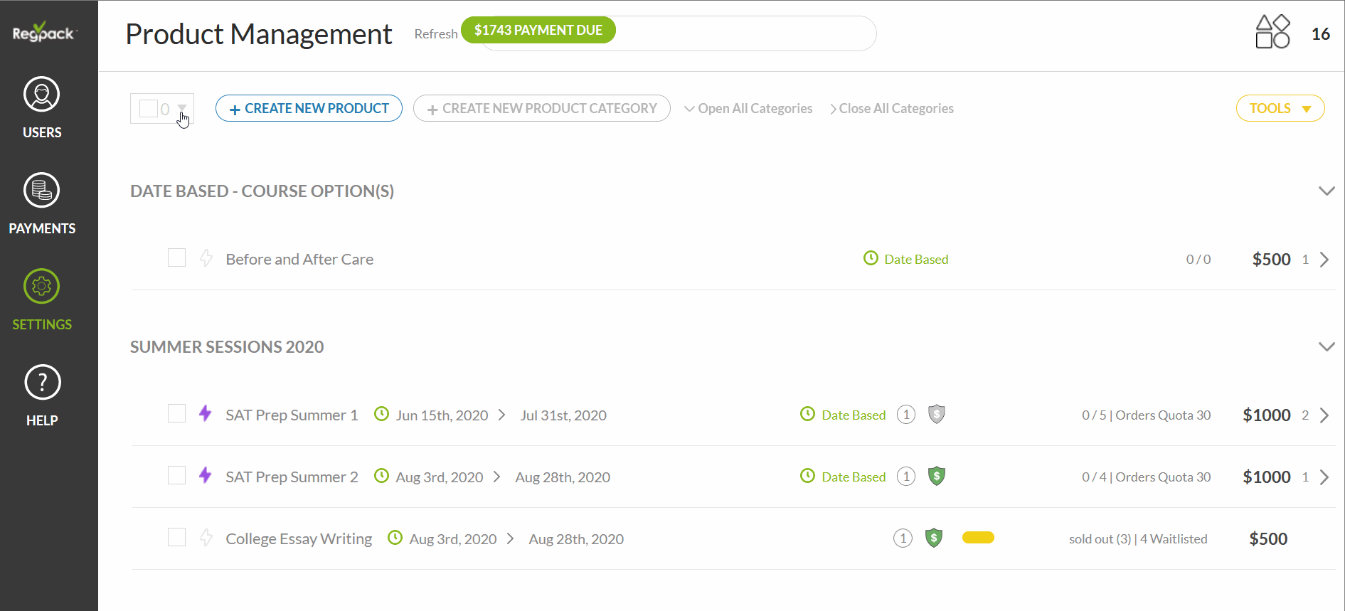
Task: Click purple lightning bolt for SAT Prep Summer 1
Action: [206, 414]
